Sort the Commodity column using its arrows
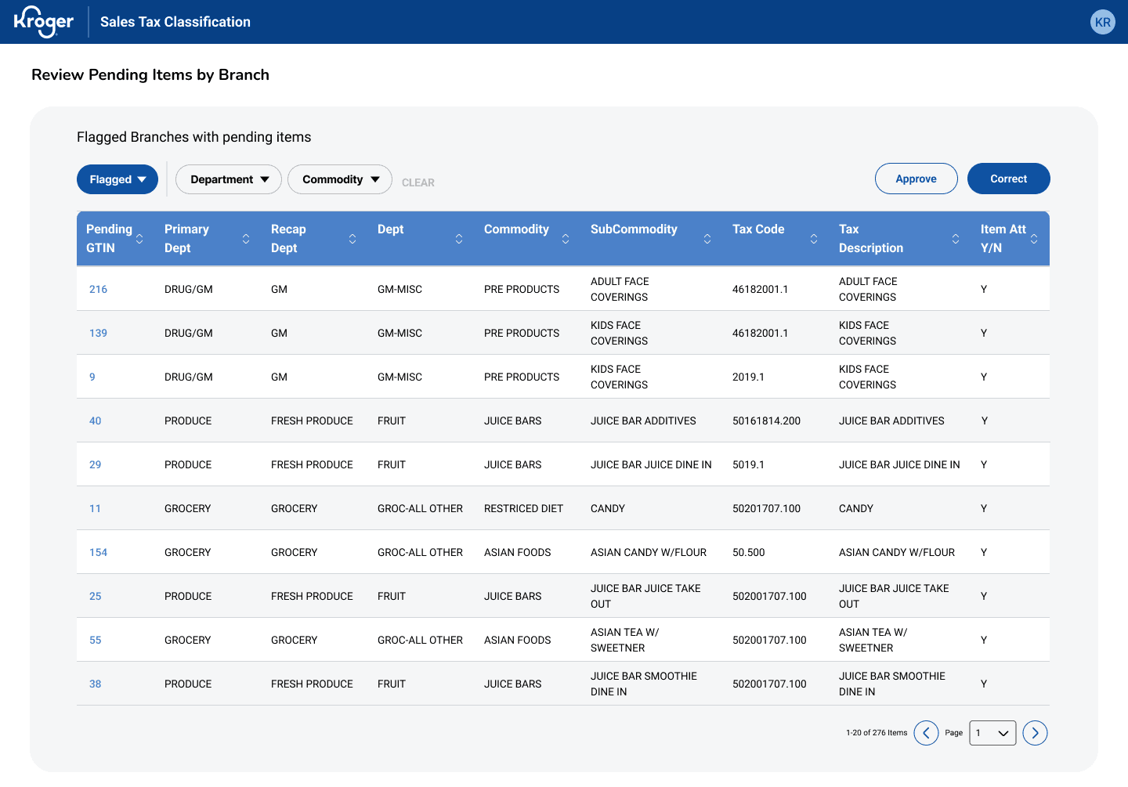Image resolution: width=1128 pixels, height=787 pixels. click(566, 239)
